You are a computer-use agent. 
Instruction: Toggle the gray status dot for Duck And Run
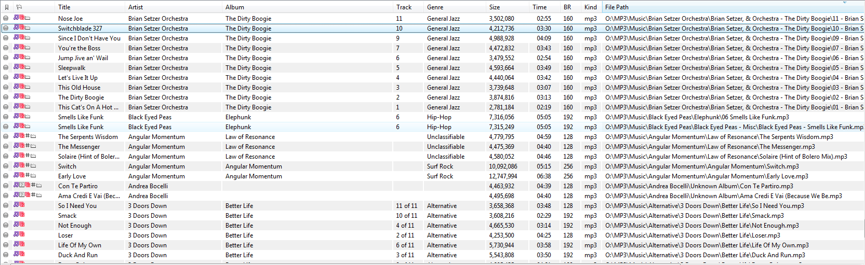6,255
